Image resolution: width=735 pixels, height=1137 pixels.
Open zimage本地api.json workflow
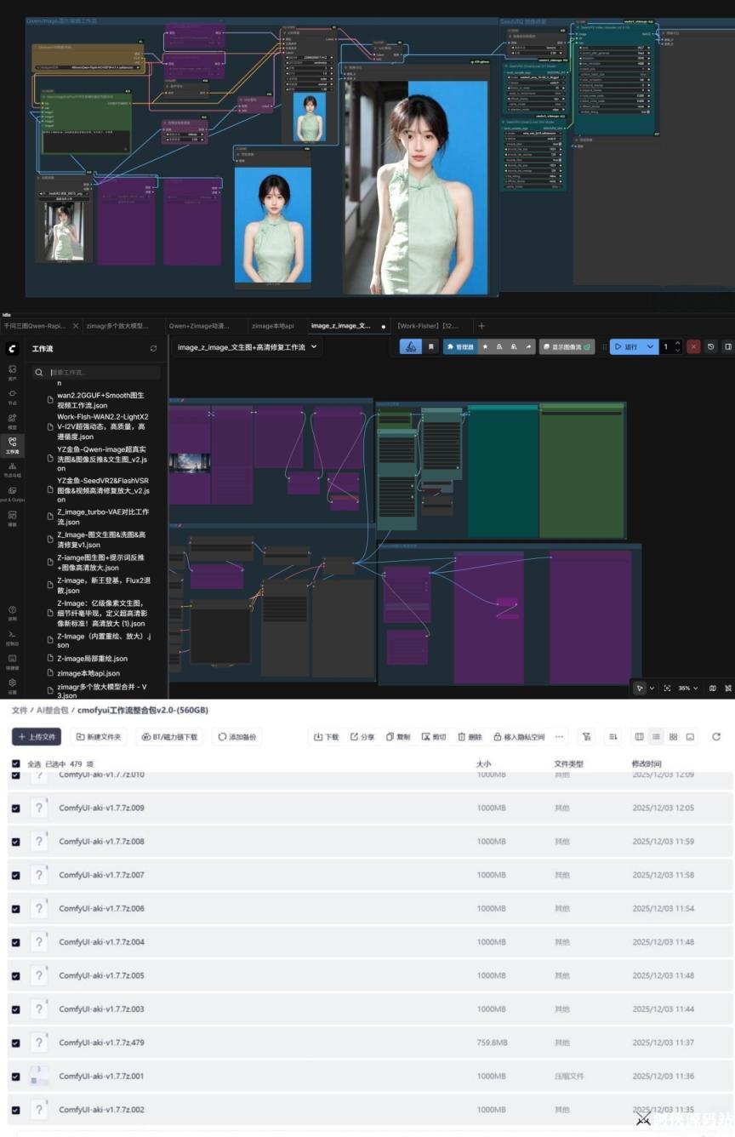point(88,672)
